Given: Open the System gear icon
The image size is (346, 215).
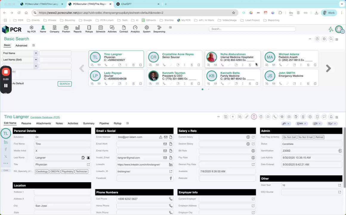Looking at the screenshot, I should point(146,29).
